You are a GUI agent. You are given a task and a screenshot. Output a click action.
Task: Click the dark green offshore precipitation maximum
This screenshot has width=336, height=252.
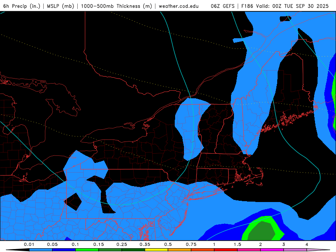click(261, 231)
